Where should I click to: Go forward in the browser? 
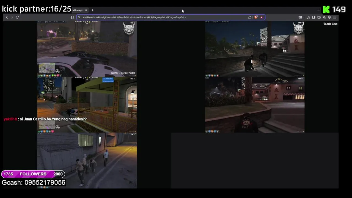click(12, 17)
